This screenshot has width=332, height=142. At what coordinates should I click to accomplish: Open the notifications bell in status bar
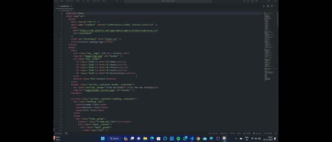(x=275, y=133)
